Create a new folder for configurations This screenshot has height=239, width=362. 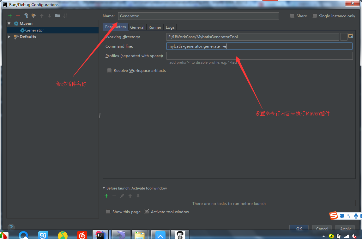[x=57, y=16]
